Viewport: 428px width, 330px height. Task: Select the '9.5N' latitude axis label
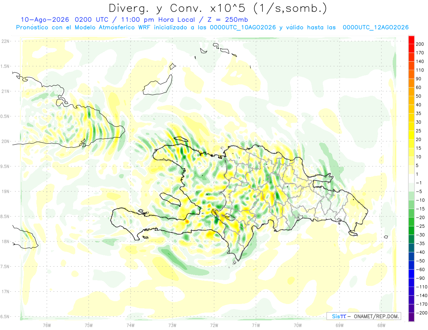[x=5, y=167]
